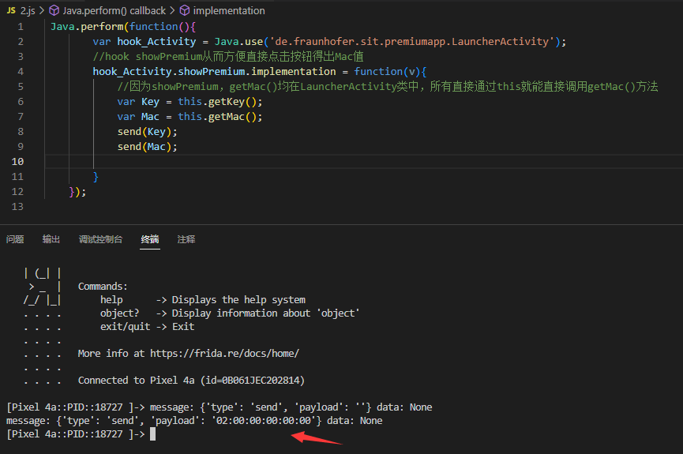Image resolution: width=683 pixels, height=454 pixels.
Task: Open the 调试控制台 tab
Action: tap(100, 239)
